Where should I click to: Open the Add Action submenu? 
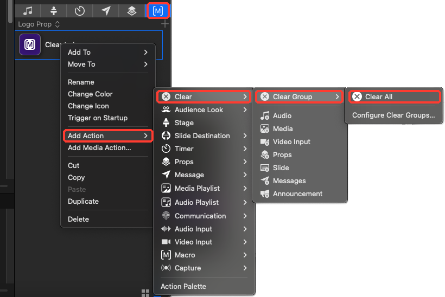[108, 135]
